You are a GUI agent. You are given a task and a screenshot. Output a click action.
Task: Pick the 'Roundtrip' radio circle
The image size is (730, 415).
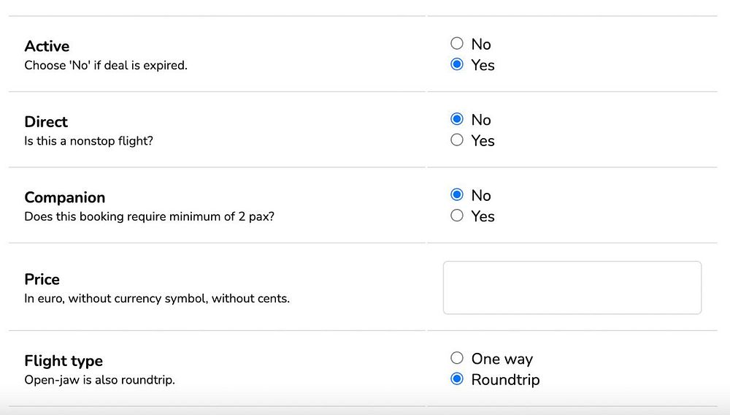[x=457, y=379]
